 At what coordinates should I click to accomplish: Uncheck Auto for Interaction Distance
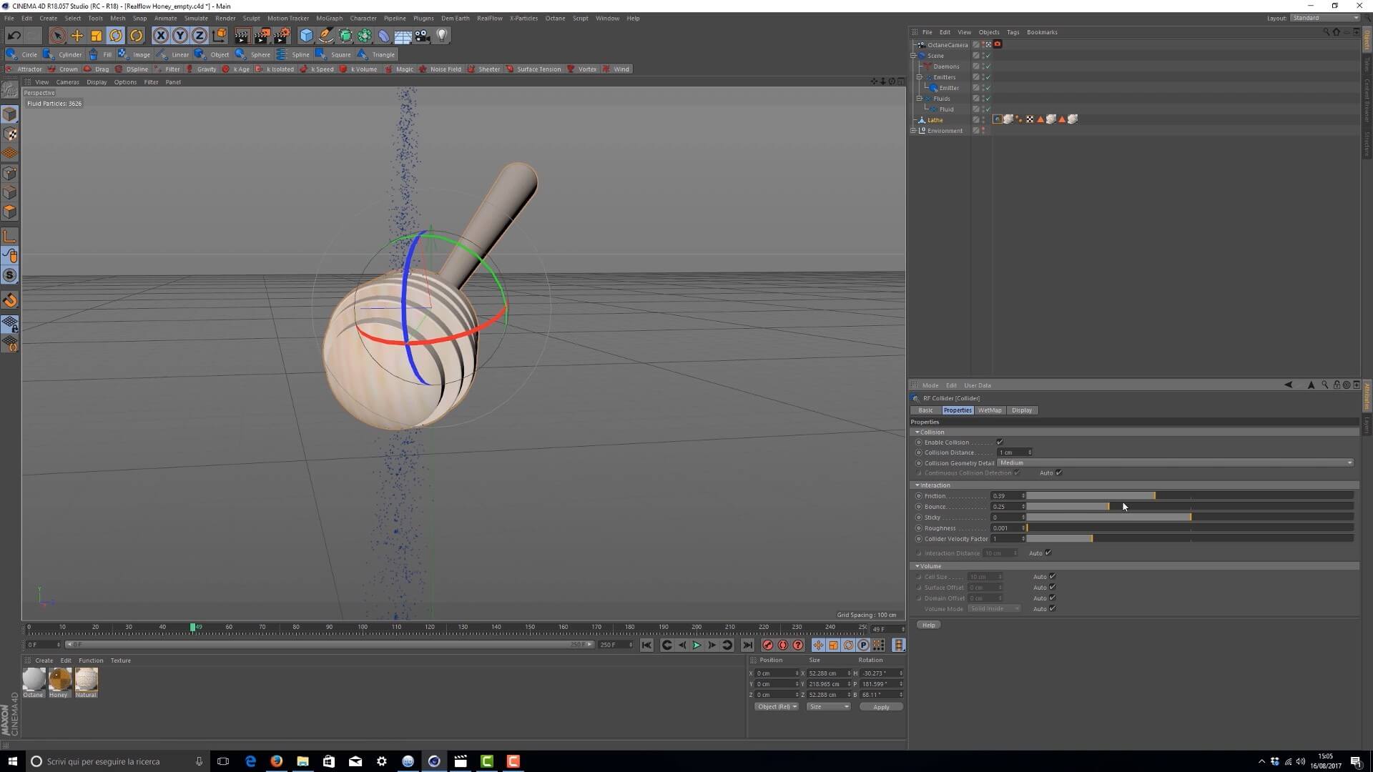click(1048, 553)
